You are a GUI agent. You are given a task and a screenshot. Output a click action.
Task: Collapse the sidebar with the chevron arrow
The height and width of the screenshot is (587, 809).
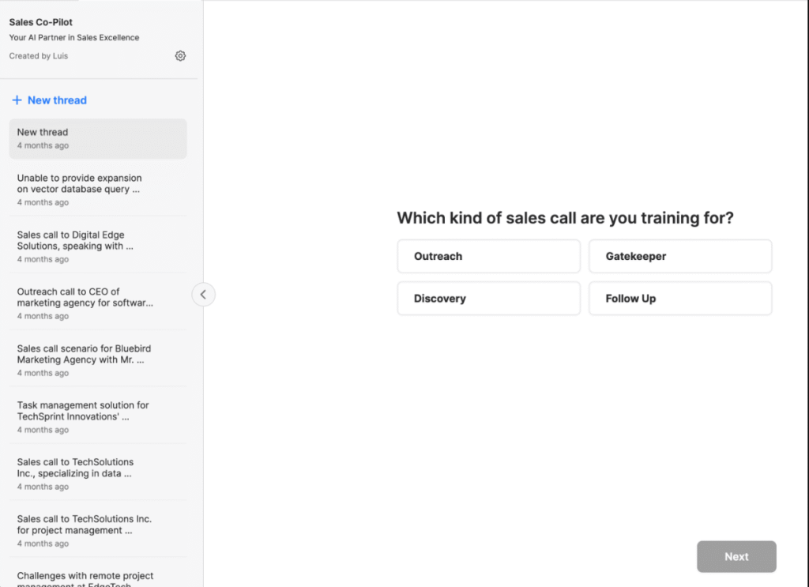click(203, 294)
